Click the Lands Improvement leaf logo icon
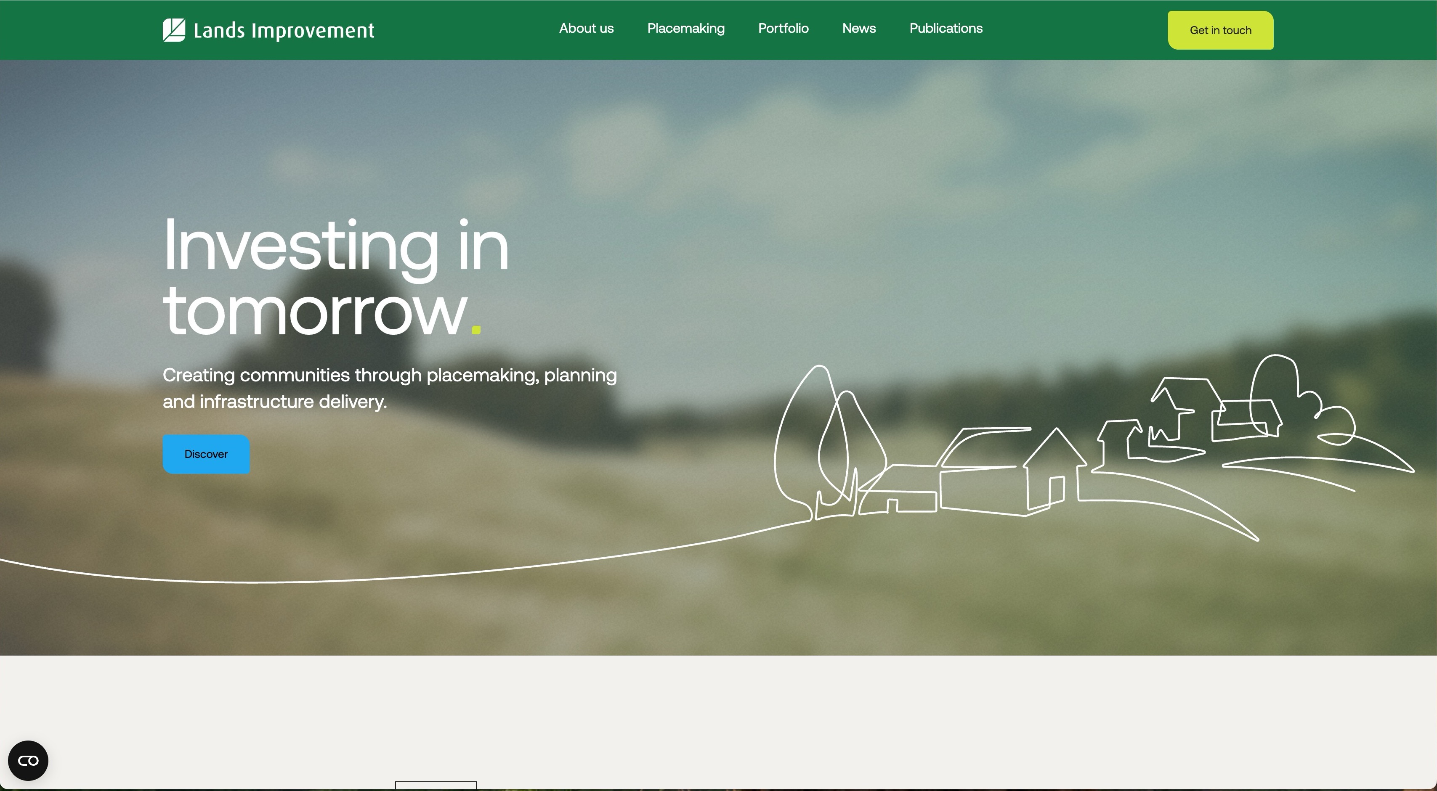1437x791 pixels. [x=173, y=30]
